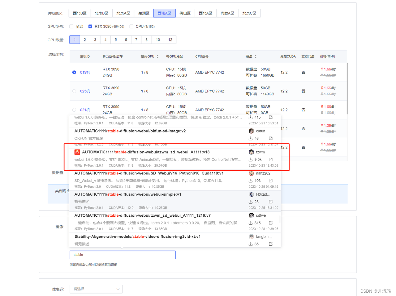Image resolution: width=396 pixels, height=296 pixels.
Task: Open the 优惠券 请选择 dropdown
Action: [x=96, y=289]
